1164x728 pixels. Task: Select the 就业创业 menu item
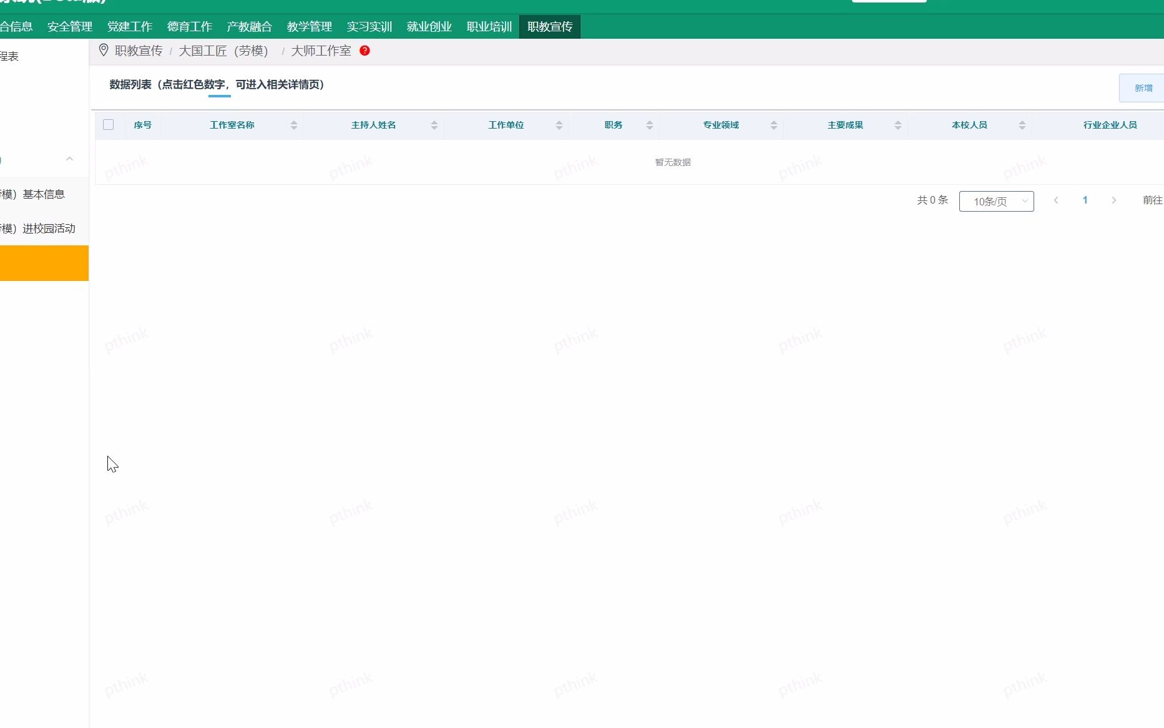point(428,26)
